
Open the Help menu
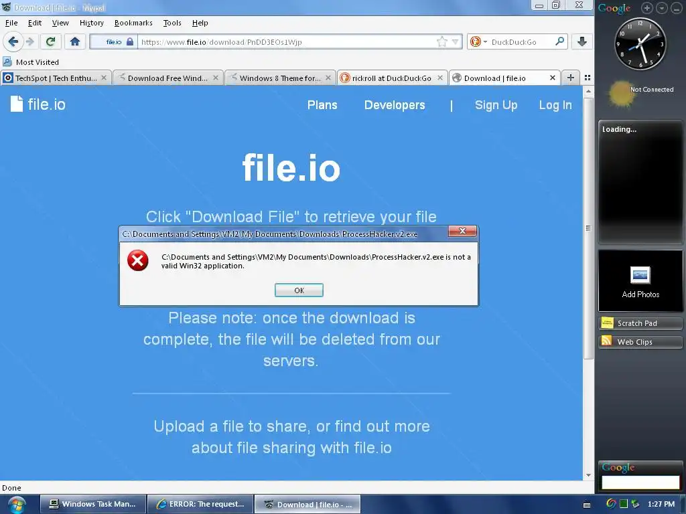tap(200, 23)
